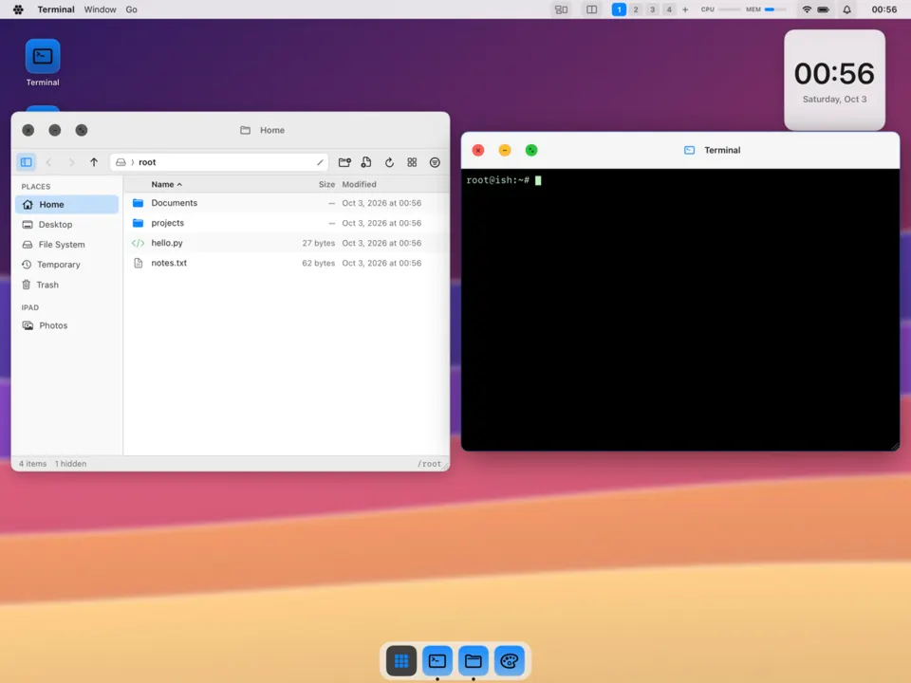The image size is (911, 683).
Task: Open Temporary location in sidebar
Action: pos(66,265)
